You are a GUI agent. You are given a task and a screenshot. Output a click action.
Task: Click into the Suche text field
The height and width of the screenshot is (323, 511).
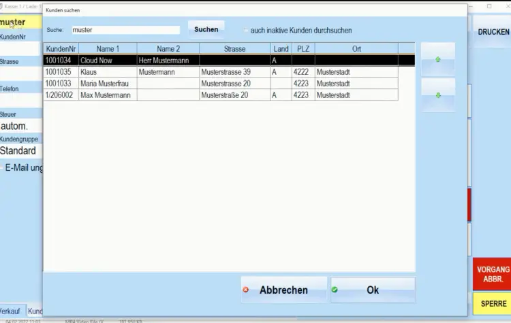[x=125, y=30]
